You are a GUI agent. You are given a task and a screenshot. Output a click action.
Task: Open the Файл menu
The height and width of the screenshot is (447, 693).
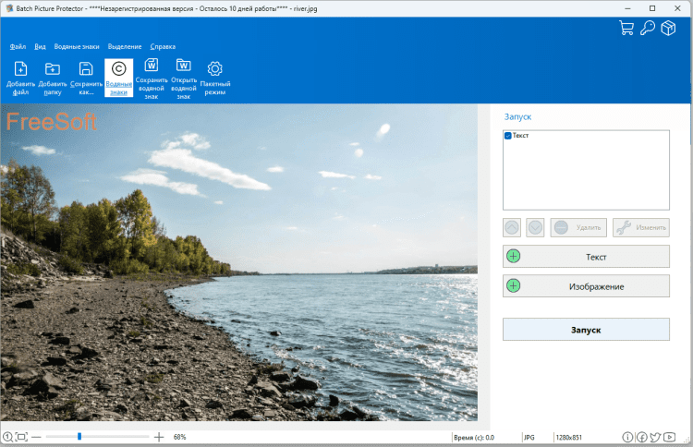[18, 46]
